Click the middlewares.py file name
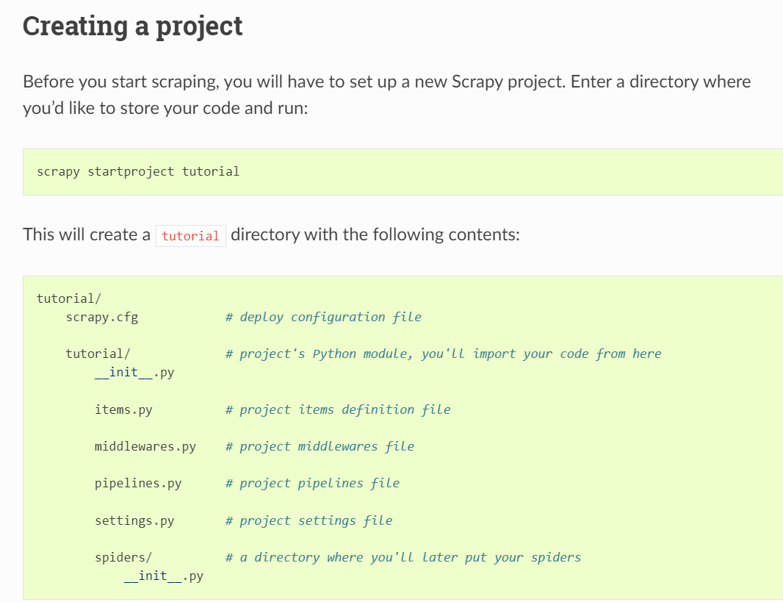783x602 pixels. click(x=145, y=446)
